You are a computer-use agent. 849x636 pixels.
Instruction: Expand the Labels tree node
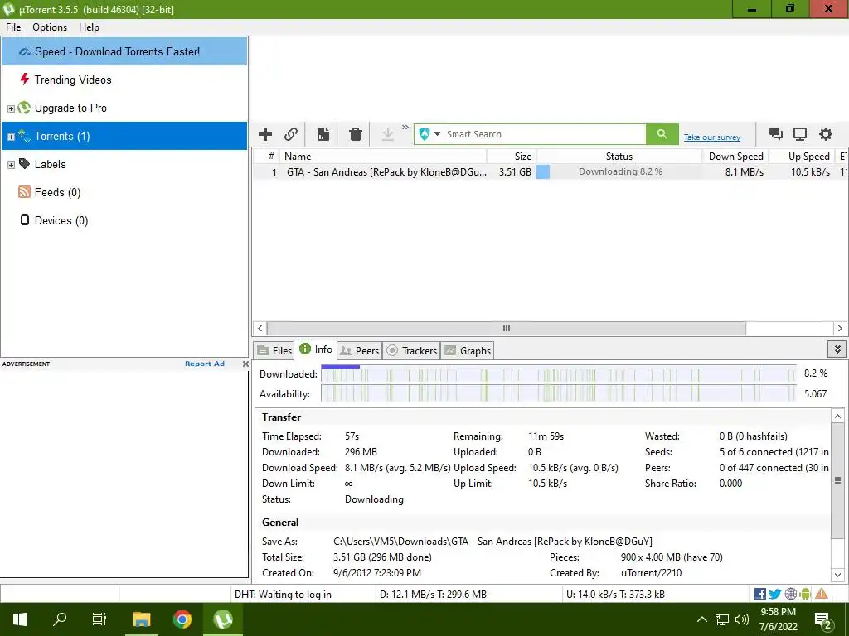11,165
